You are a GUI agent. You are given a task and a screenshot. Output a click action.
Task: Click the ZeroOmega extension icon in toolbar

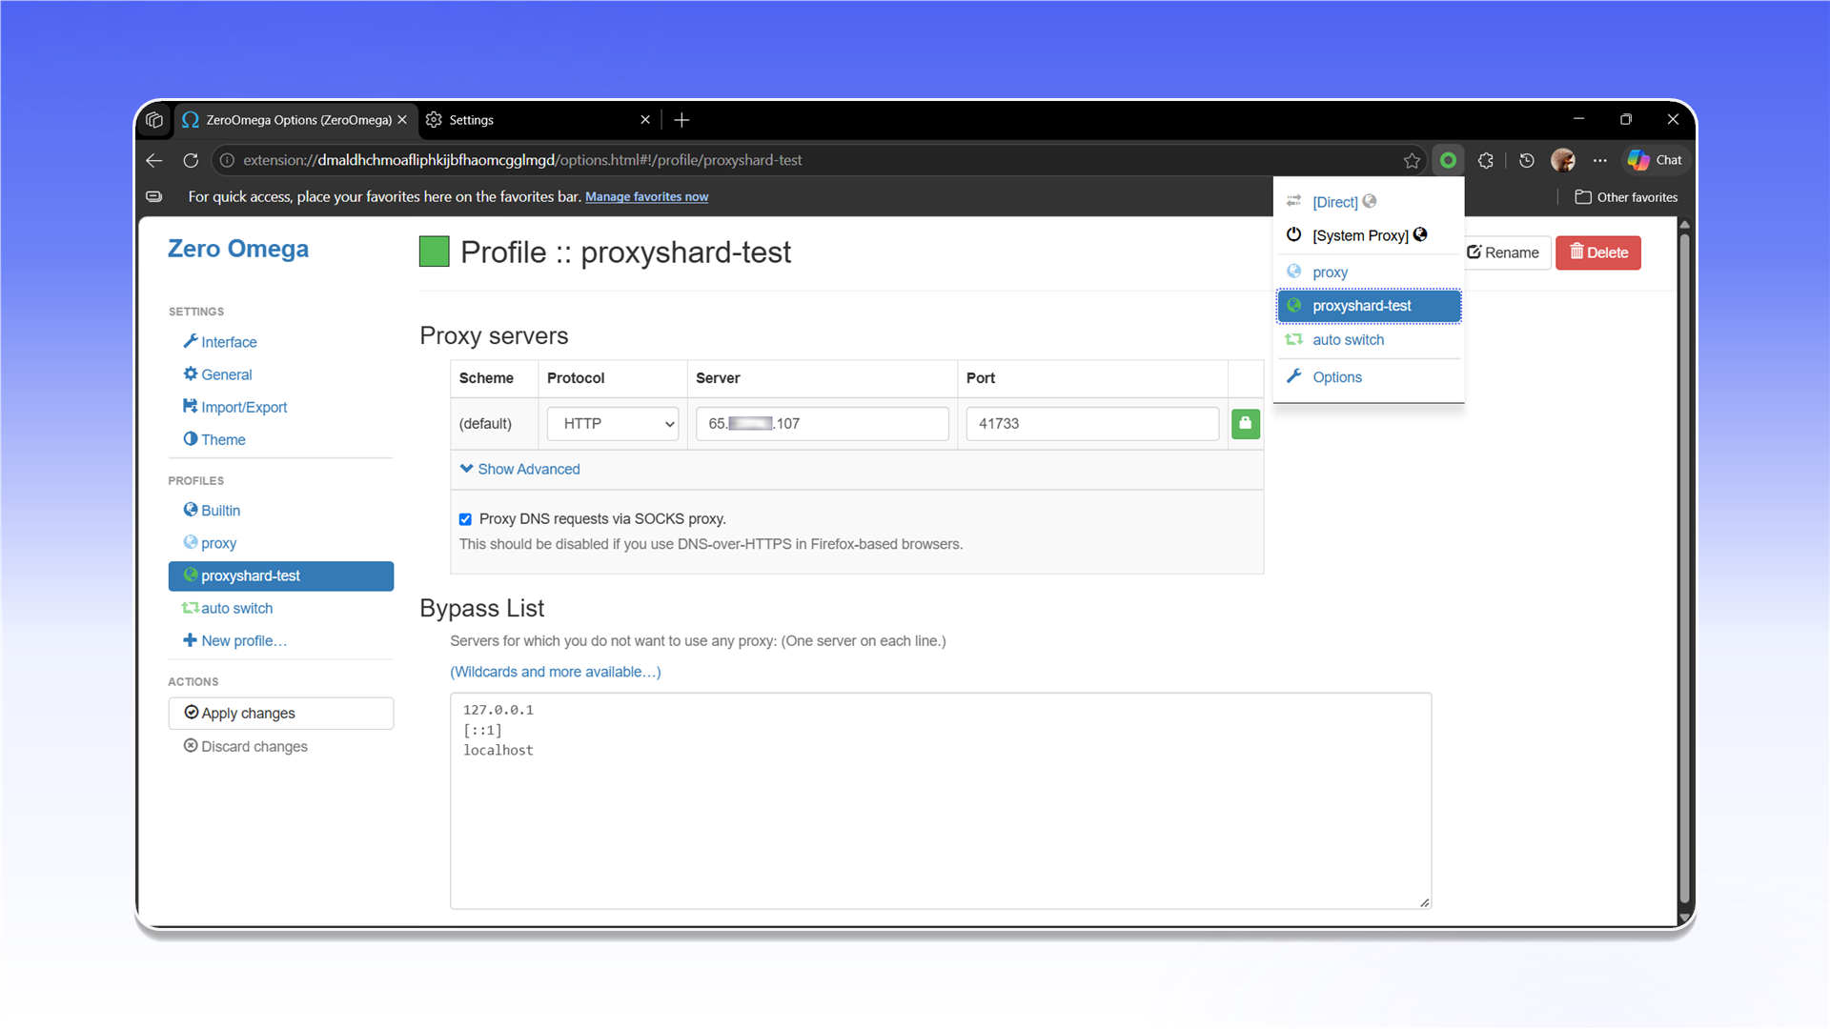(1448, 160)
